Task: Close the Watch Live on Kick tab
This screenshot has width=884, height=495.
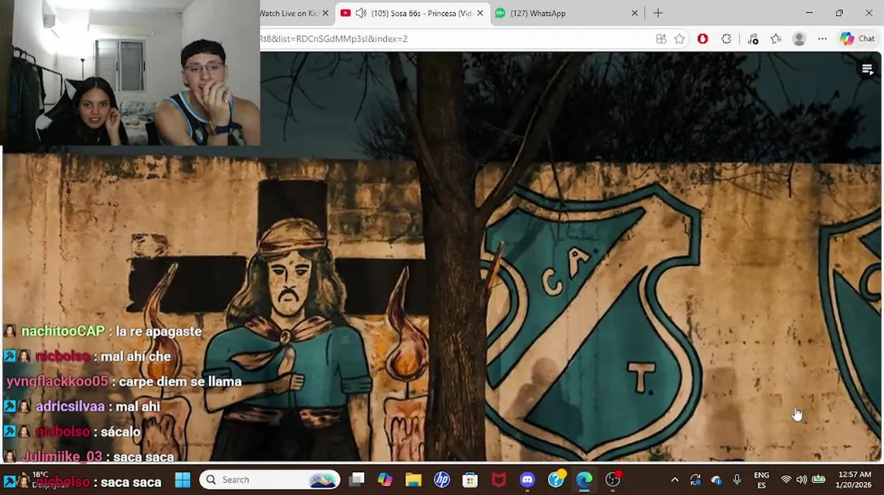Action: (x=326, y=13)
